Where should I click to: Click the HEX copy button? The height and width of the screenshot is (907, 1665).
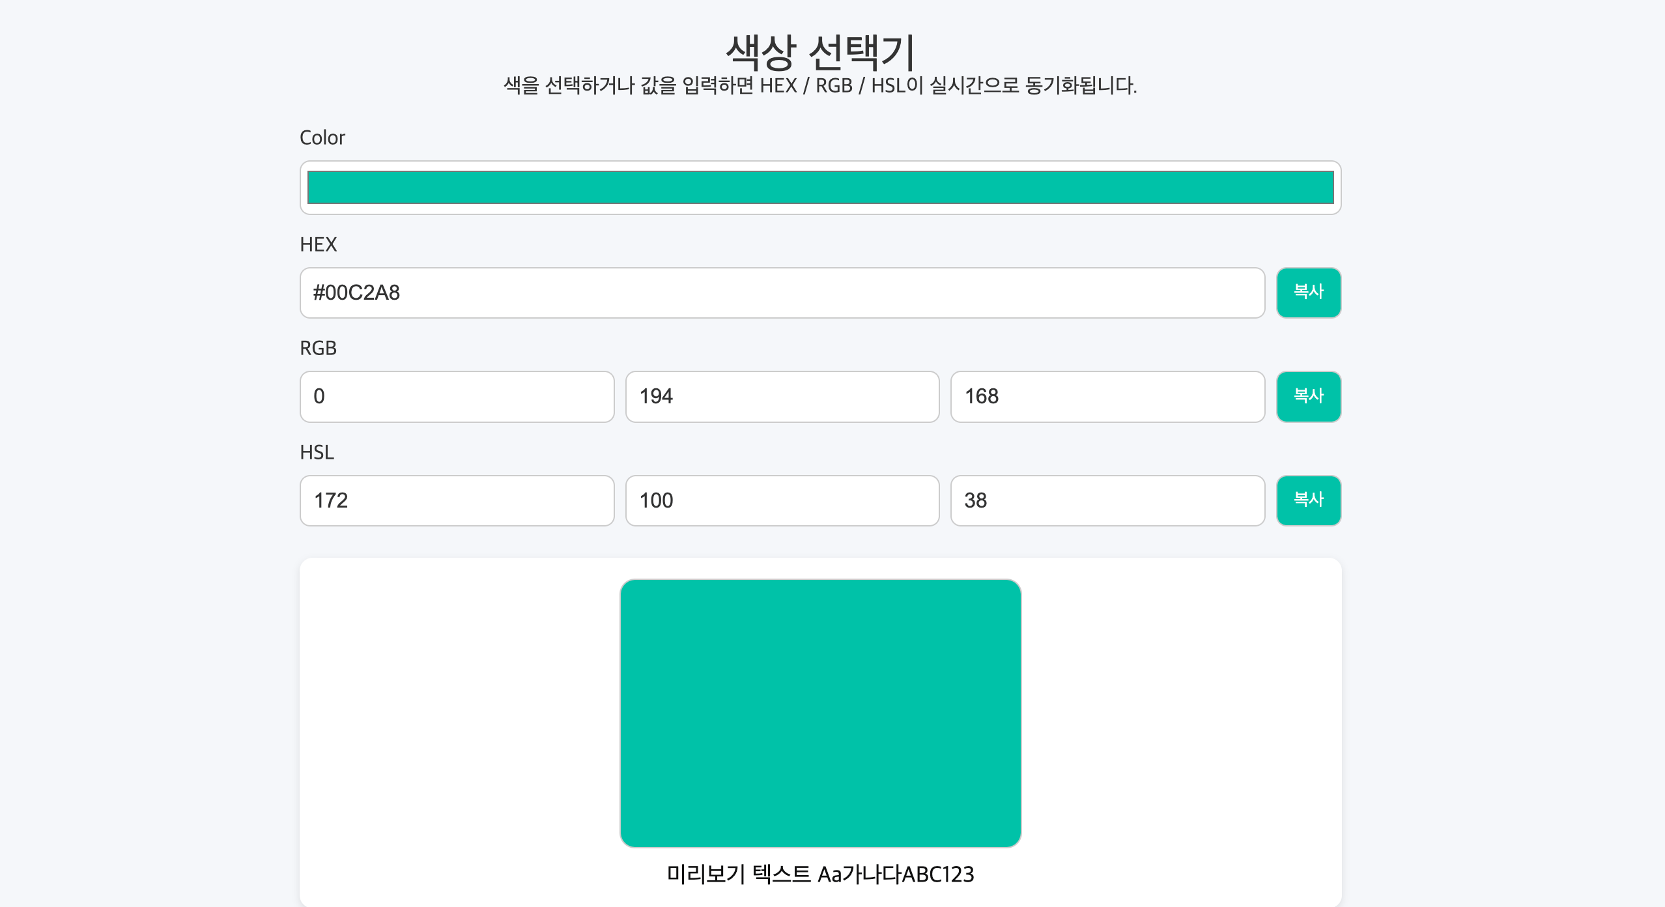1309,293
